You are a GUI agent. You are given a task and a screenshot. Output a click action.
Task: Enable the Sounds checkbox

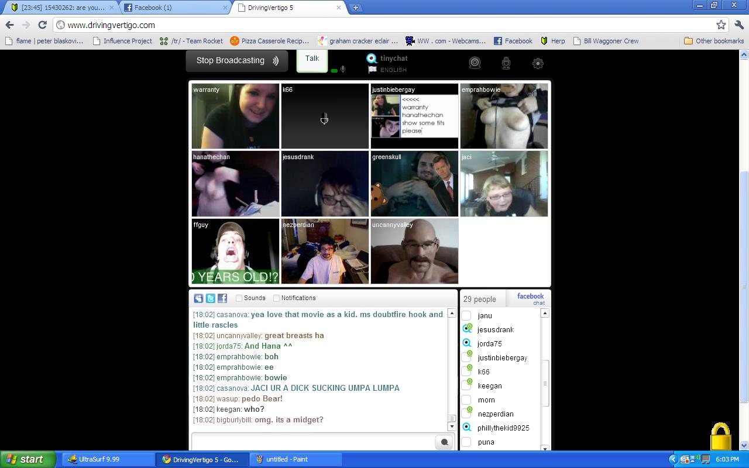239,298
